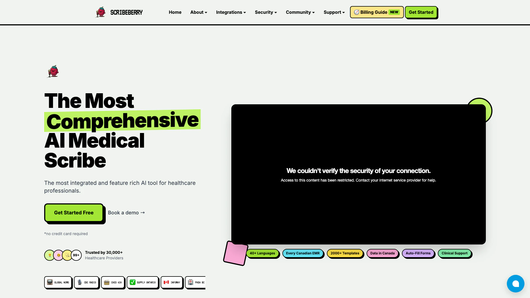Select Home in the navigation bar
Screen dimensions: 530x298
(175, 12)
